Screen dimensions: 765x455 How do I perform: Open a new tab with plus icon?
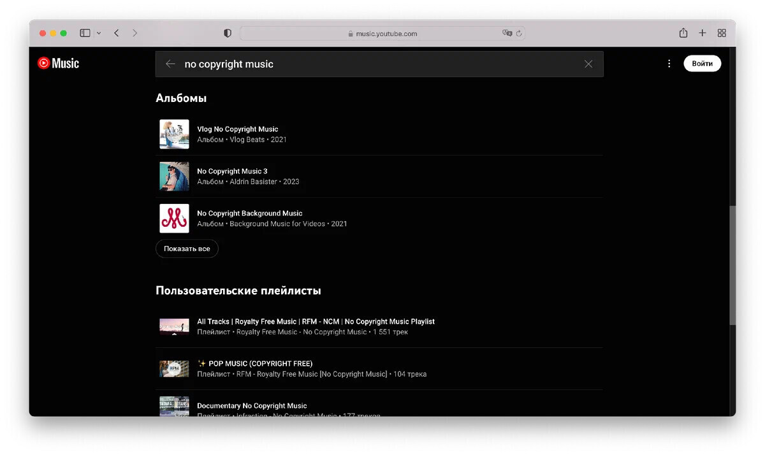702,33
